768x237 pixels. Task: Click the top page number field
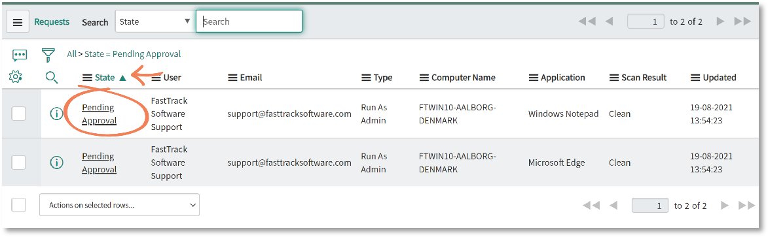[646, 22]
